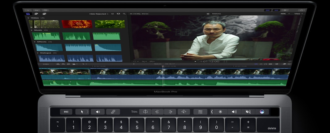Tap Touch Bar brightness control
Viewport: 330px width, 133px height.
220,112
